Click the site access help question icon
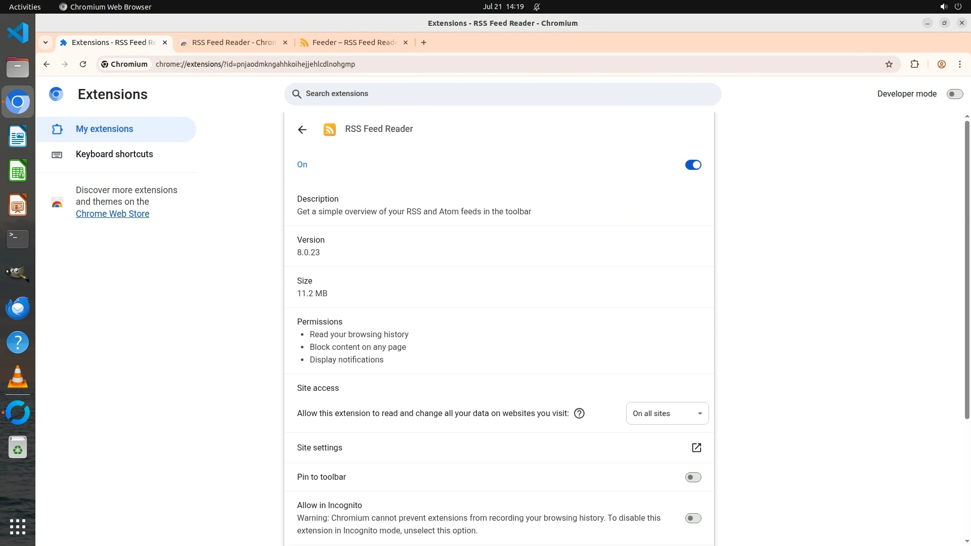The image size is (971, 546). click(x=580, y=414)
